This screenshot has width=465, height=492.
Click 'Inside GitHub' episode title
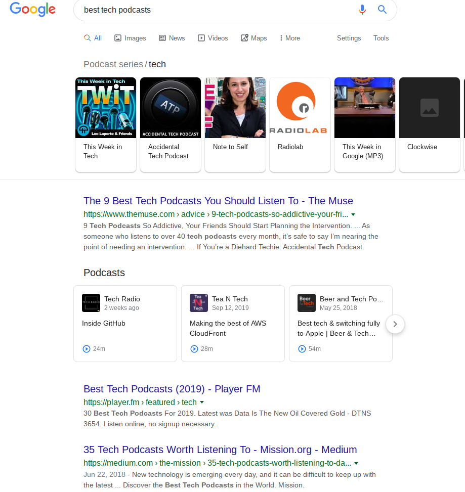tap(104, 323)
